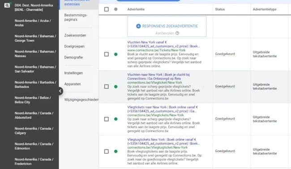Select ad group Canada / Calgary
This screenshot has width=291, height=169.
tap(34, 131)
